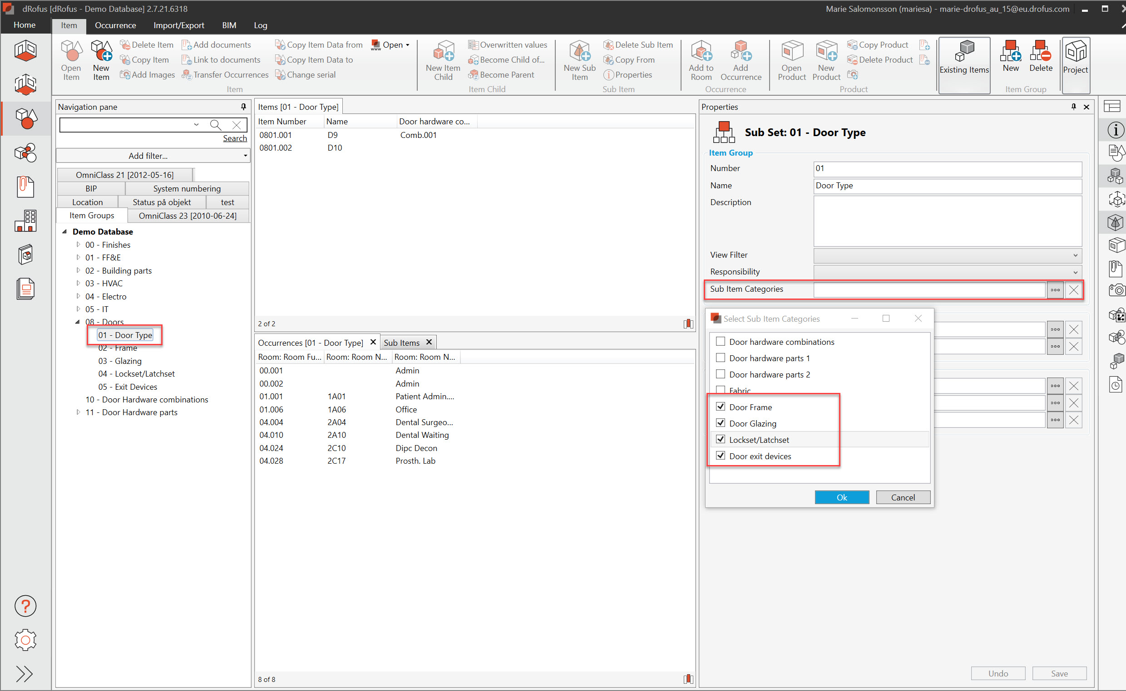Open the Add filter dropdown

153,156
